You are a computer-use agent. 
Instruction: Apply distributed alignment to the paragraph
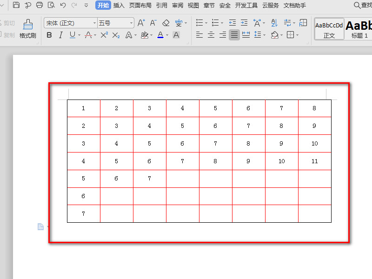246,35
